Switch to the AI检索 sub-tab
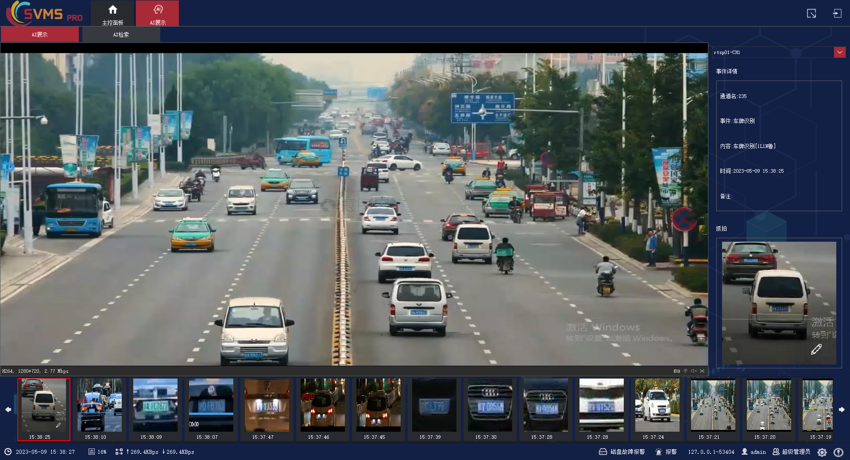 click(121, 35)
